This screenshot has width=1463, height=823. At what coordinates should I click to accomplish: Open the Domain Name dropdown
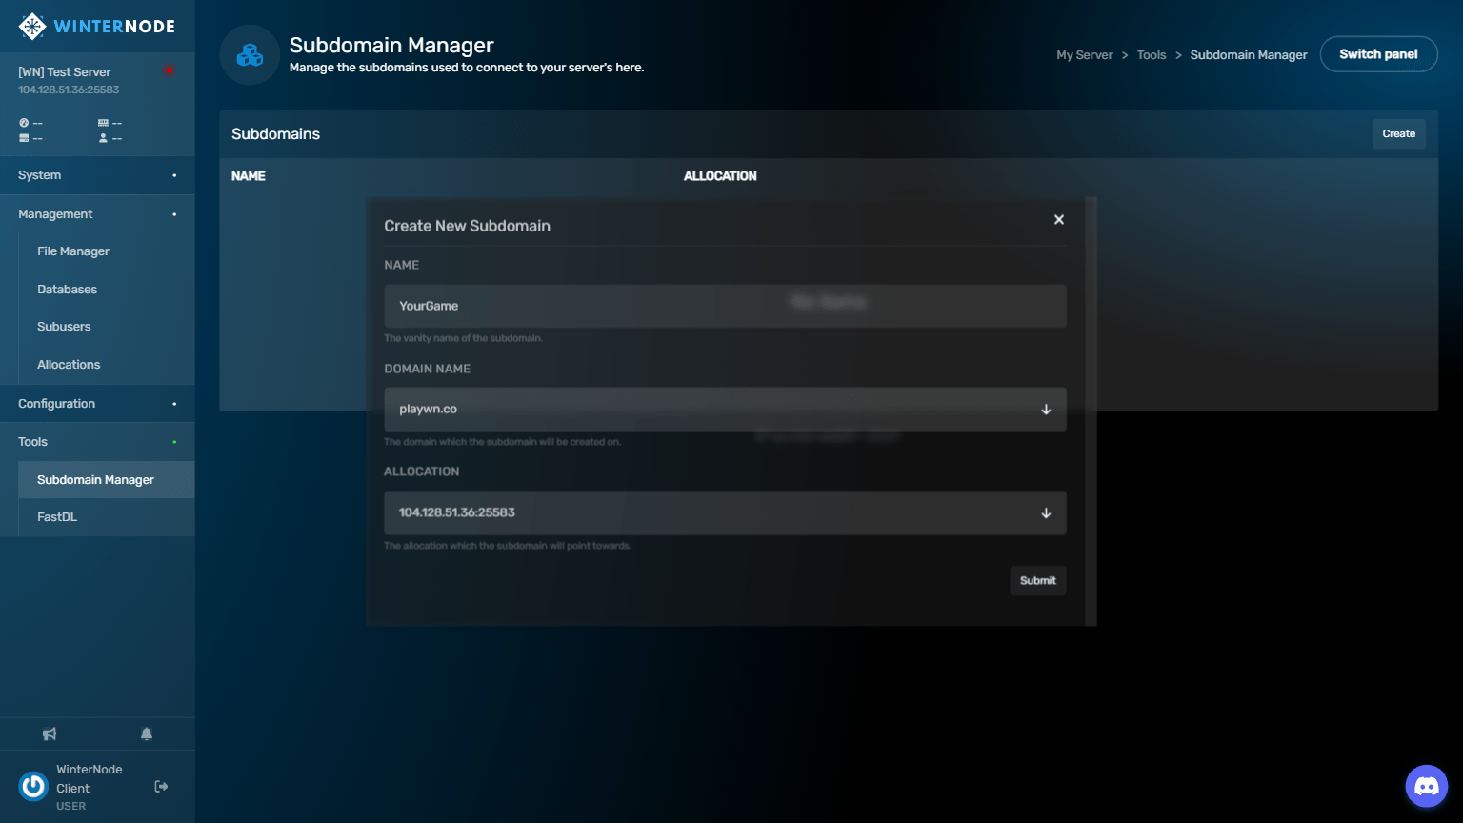tap(724, 410)
